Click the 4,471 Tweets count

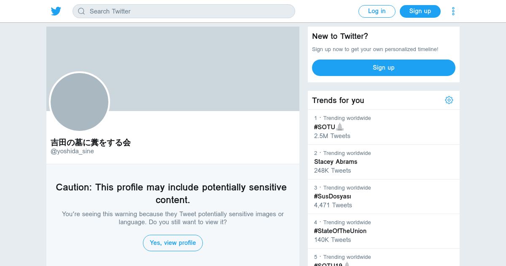[333, 205]
